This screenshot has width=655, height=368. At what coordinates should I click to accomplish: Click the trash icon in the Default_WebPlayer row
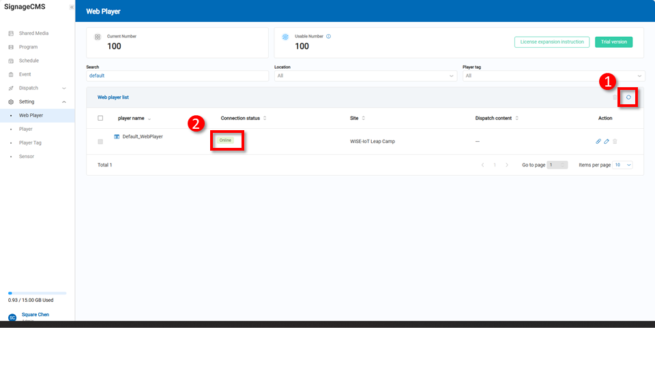pyautogui.click(x=615, y=141)
